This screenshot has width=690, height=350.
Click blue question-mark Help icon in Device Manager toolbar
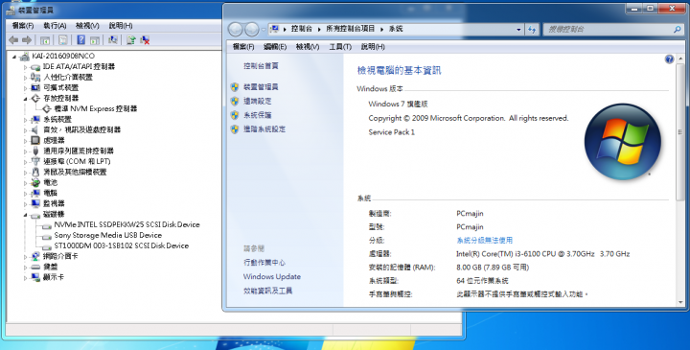(80, 40)
